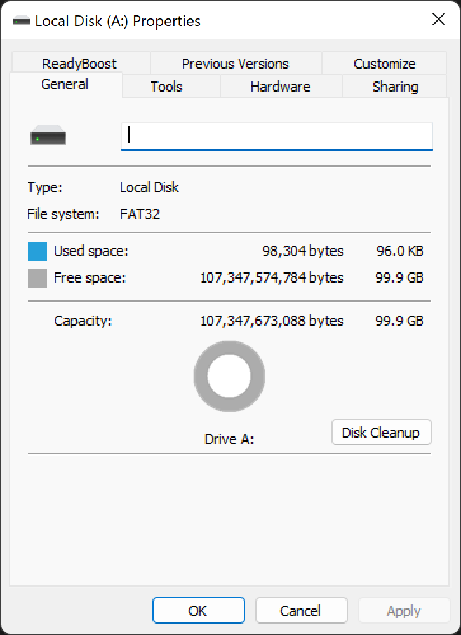Click the drive icon beside the name field
The image size is (461, 635).
click(x=48, y=136)
